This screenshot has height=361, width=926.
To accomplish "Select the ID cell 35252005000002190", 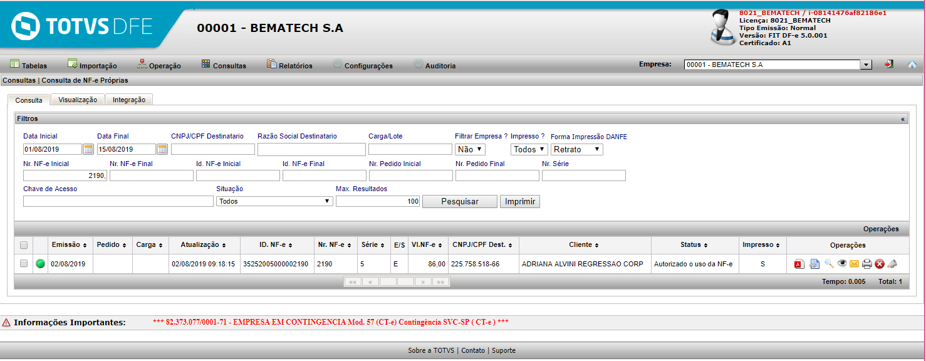I will click(x=276, y=264).
